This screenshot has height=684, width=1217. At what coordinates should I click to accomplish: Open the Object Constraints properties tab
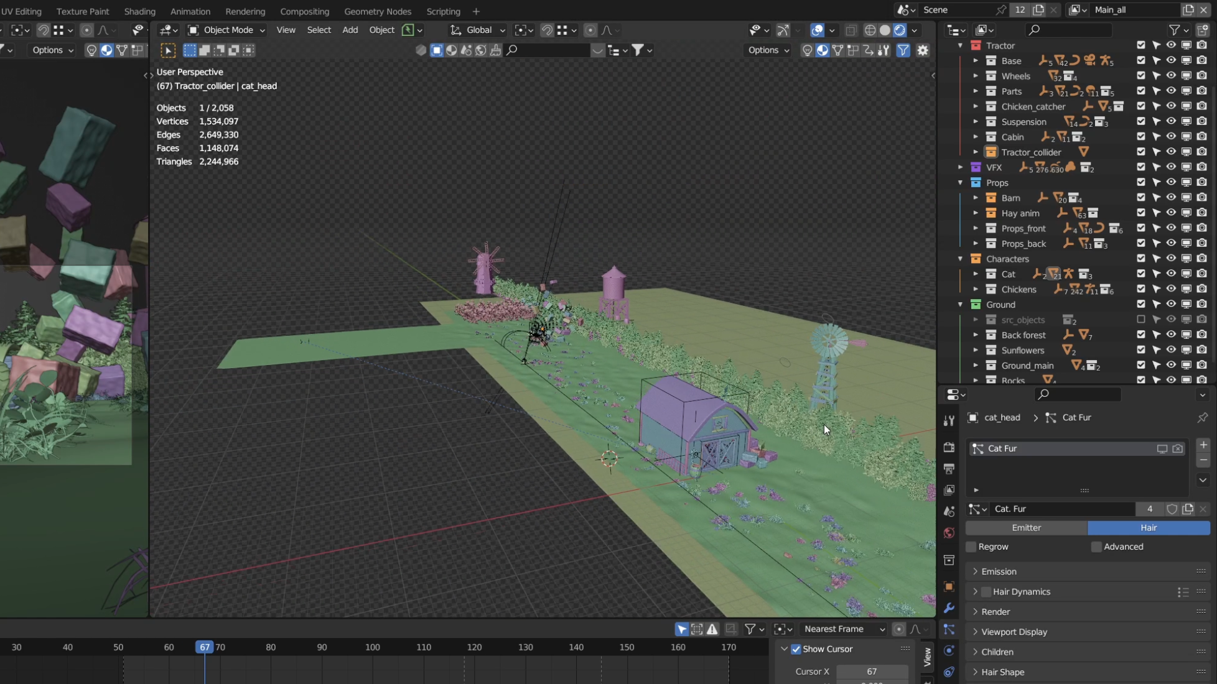(949, 672)
